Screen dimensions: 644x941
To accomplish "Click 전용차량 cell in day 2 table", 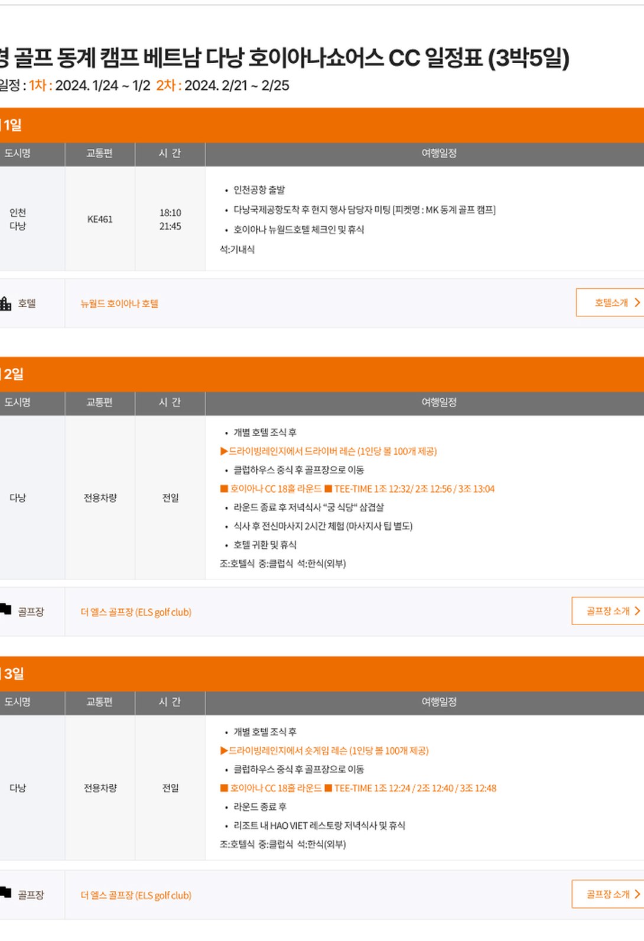I will [100, 498].
